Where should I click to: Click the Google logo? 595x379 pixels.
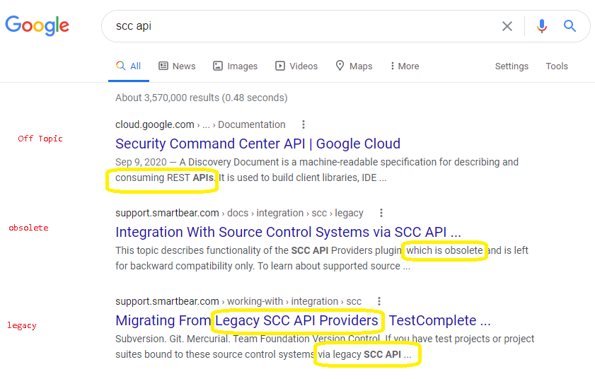pos(37,25)
